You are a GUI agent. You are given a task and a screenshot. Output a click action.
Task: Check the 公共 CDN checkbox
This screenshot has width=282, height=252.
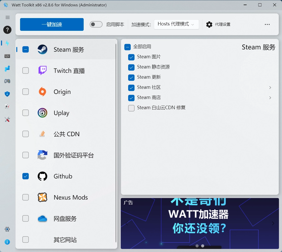tap(25, 134)
